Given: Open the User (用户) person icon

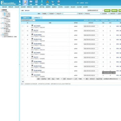Looking at the screenshot, I should (x=42, y=3).
